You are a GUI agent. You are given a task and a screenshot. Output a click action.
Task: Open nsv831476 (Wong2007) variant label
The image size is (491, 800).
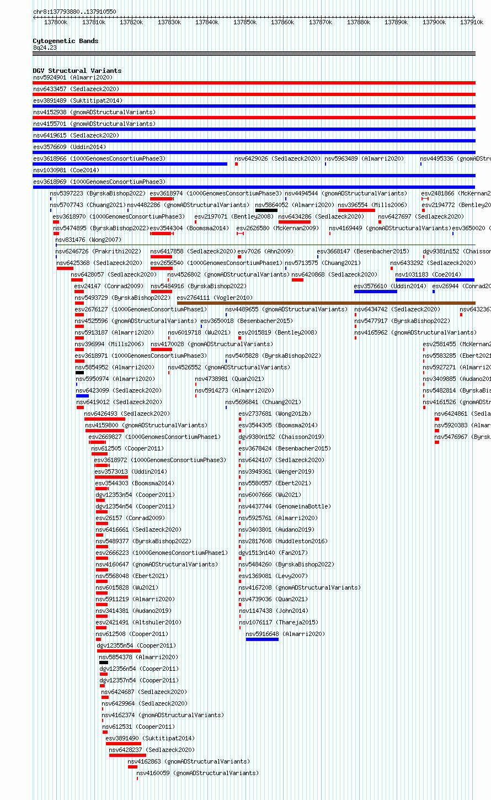coord(88,240)
